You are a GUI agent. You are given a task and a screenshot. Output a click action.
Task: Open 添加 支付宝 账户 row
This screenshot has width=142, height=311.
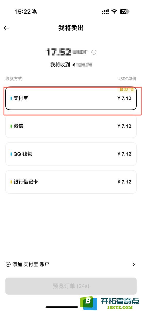click(71, 264)
